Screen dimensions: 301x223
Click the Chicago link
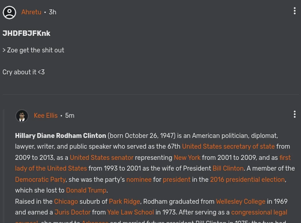pyautogui.click(x=66, y=202)
